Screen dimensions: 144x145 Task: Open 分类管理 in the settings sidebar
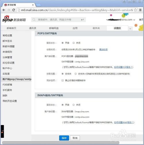(x=7, y=57)
